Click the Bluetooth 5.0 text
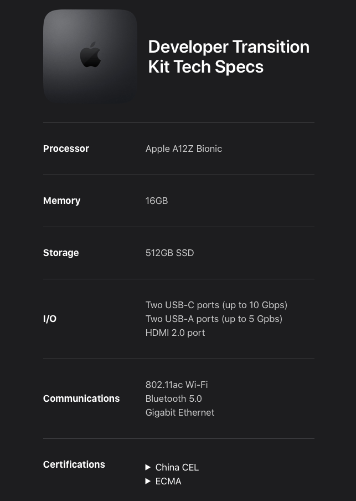 [x=173, y=398]
